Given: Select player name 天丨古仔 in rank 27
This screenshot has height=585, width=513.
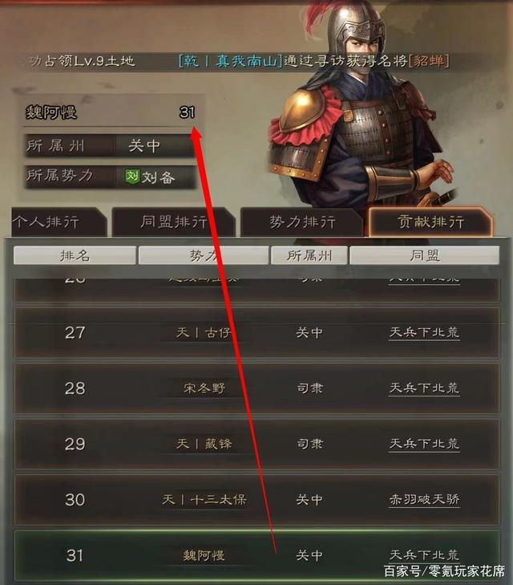Looking at the screenshot, I should (204, 332).
